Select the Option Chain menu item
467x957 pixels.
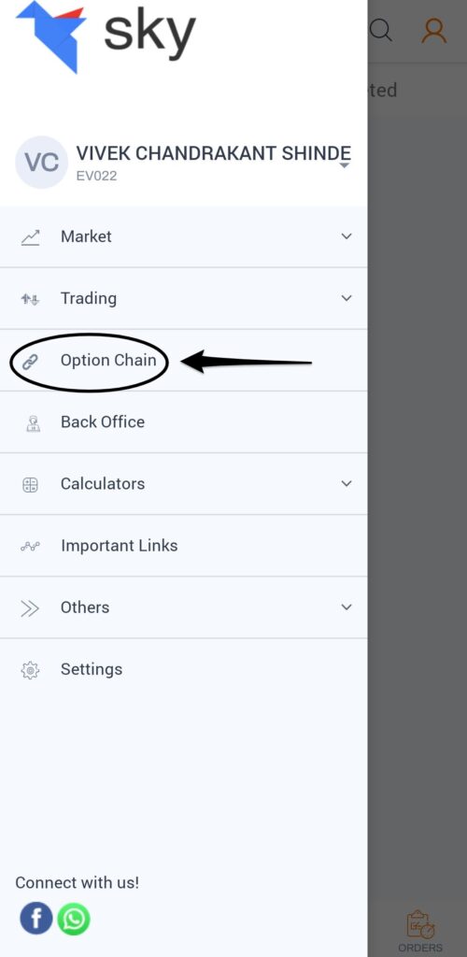[x=183, y=360]
